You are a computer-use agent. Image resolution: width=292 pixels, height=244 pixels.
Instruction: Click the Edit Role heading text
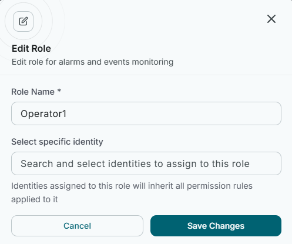(x=31, y=48)
